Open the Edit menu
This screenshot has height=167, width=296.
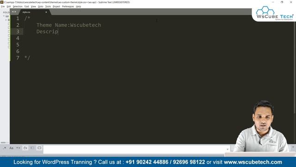(x=9, y=6)
